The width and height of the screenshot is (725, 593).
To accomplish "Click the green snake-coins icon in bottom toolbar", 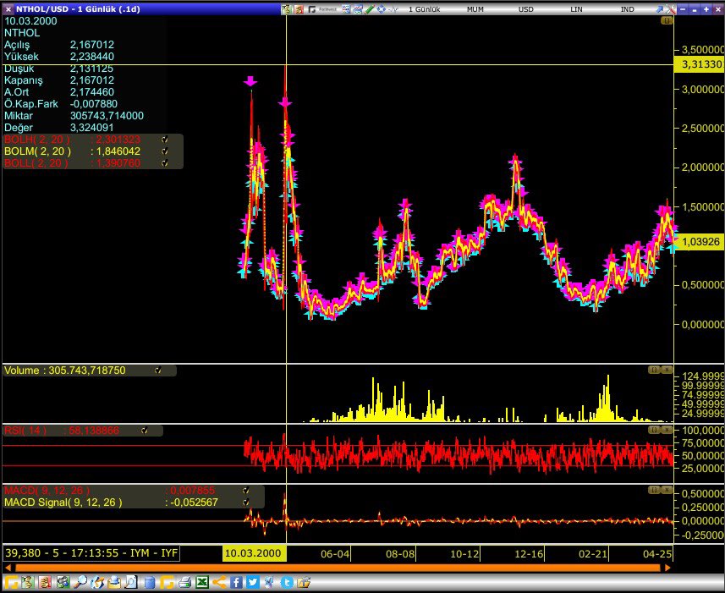I will click(27, 582).
